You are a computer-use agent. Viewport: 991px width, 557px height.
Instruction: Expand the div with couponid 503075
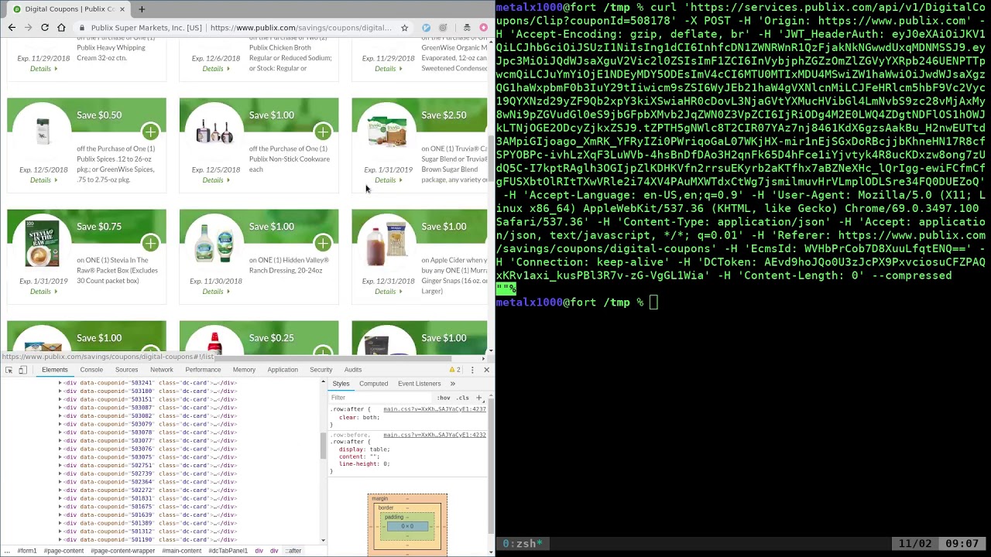click(x=60, y=457)
